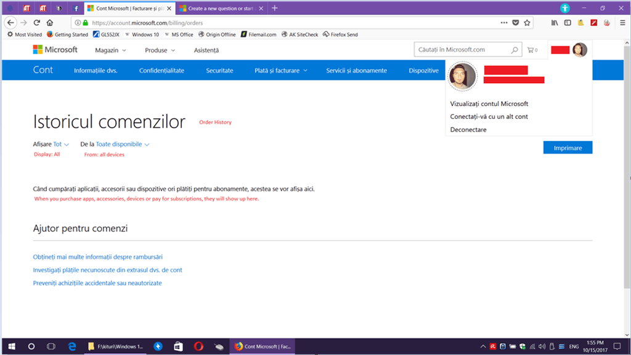Open Securitate tab
Screen dimensions: 631x355
(220, 70)
